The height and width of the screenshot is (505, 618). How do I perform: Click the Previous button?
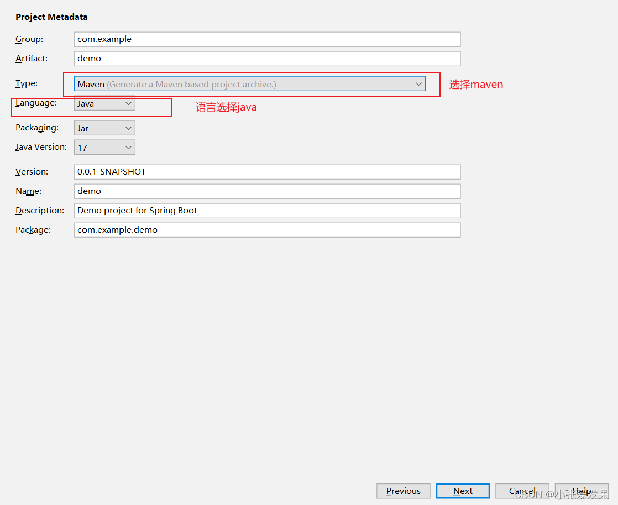[x=403, y=491]
